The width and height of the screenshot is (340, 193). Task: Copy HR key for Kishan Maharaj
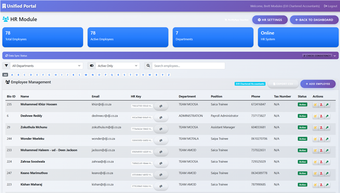click(161, 186)
